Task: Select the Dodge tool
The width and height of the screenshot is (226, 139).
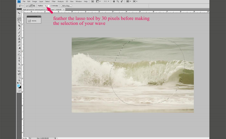Action: point(19,54)
